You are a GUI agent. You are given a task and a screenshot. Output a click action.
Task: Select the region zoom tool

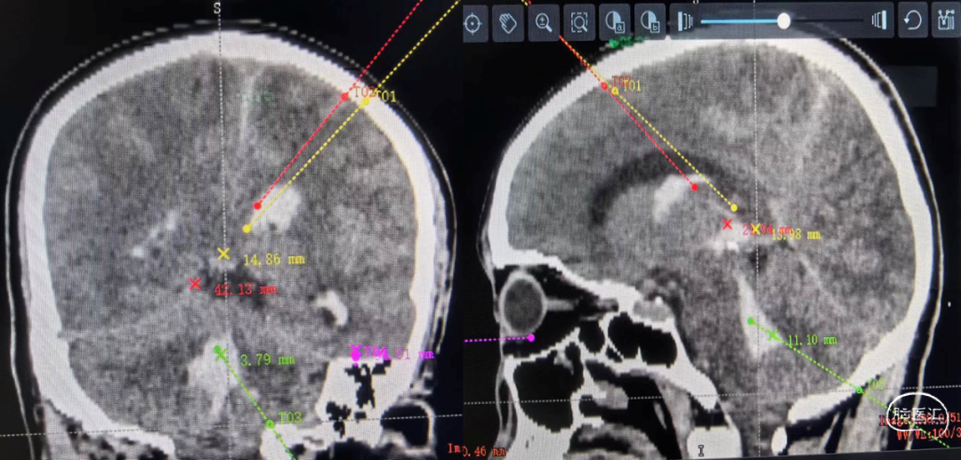[579, 22]
